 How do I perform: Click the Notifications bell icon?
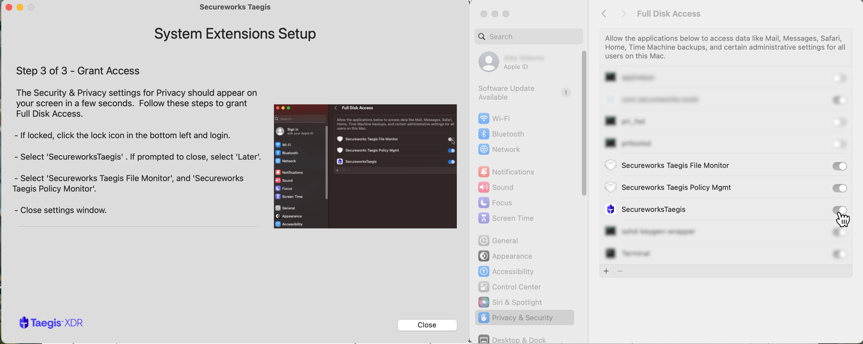pyautogui.click(x=484, y=172)
